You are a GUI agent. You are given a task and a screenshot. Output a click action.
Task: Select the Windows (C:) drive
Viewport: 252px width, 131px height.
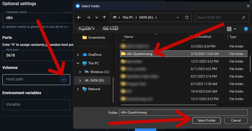[x=97, y=72]
